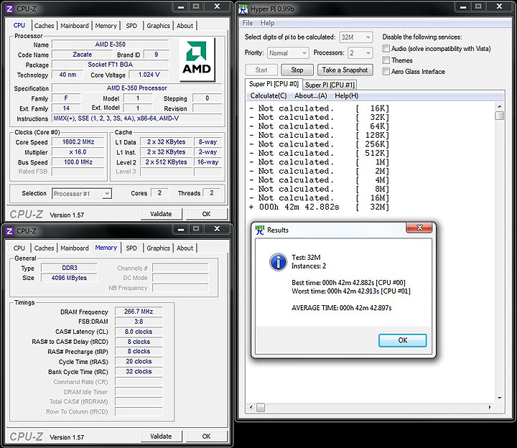Click the horizontal scrollbar thumb in Super PI log
This screenshot has height=448, width=517.
[x=261, y=408]
